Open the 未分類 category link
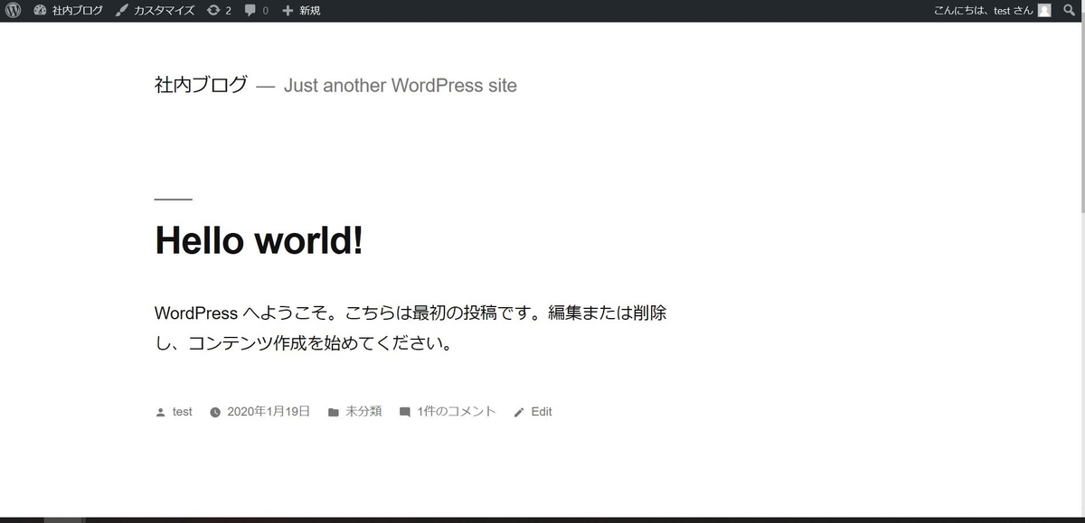 pyautogui.click(x=363, y=411)
